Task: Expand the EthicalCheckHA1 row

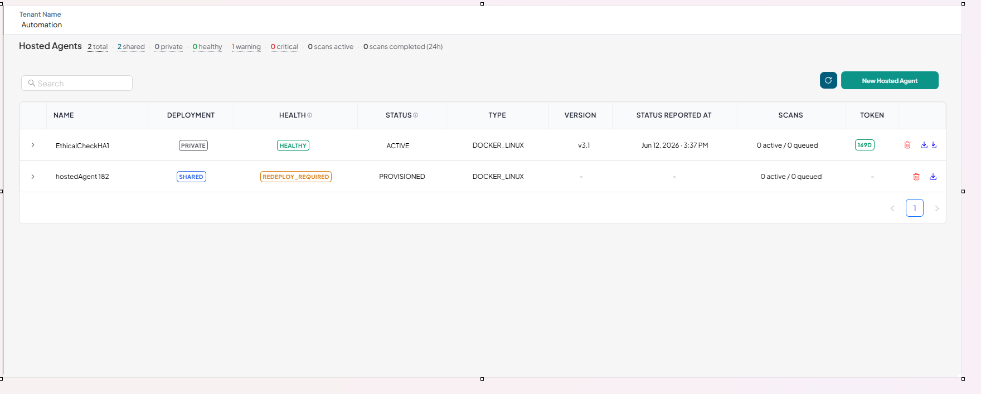Action: [33, 145]
